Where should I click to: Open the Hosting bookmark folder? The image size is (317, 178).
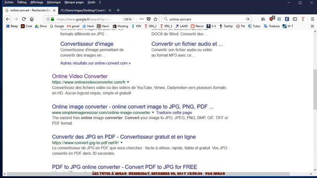pyautogui.click(x=120, y=26)
